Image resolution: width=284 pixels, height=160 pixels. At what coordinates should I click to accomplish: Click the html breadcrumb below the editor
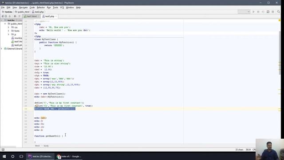(37, 146)
